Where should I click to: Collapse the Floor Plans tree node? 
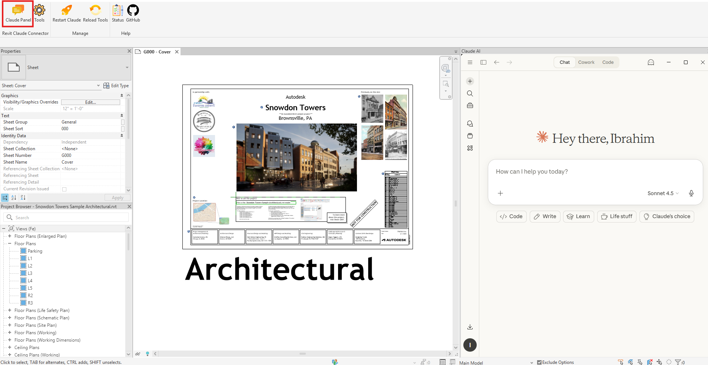click(x=10, y=244)
